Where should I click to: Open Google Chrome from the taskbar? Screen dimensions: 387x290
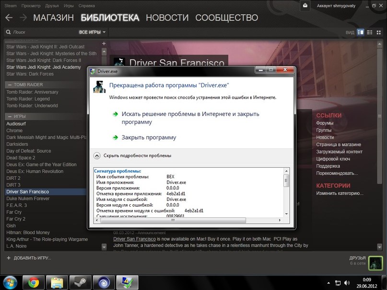(33, 283)
